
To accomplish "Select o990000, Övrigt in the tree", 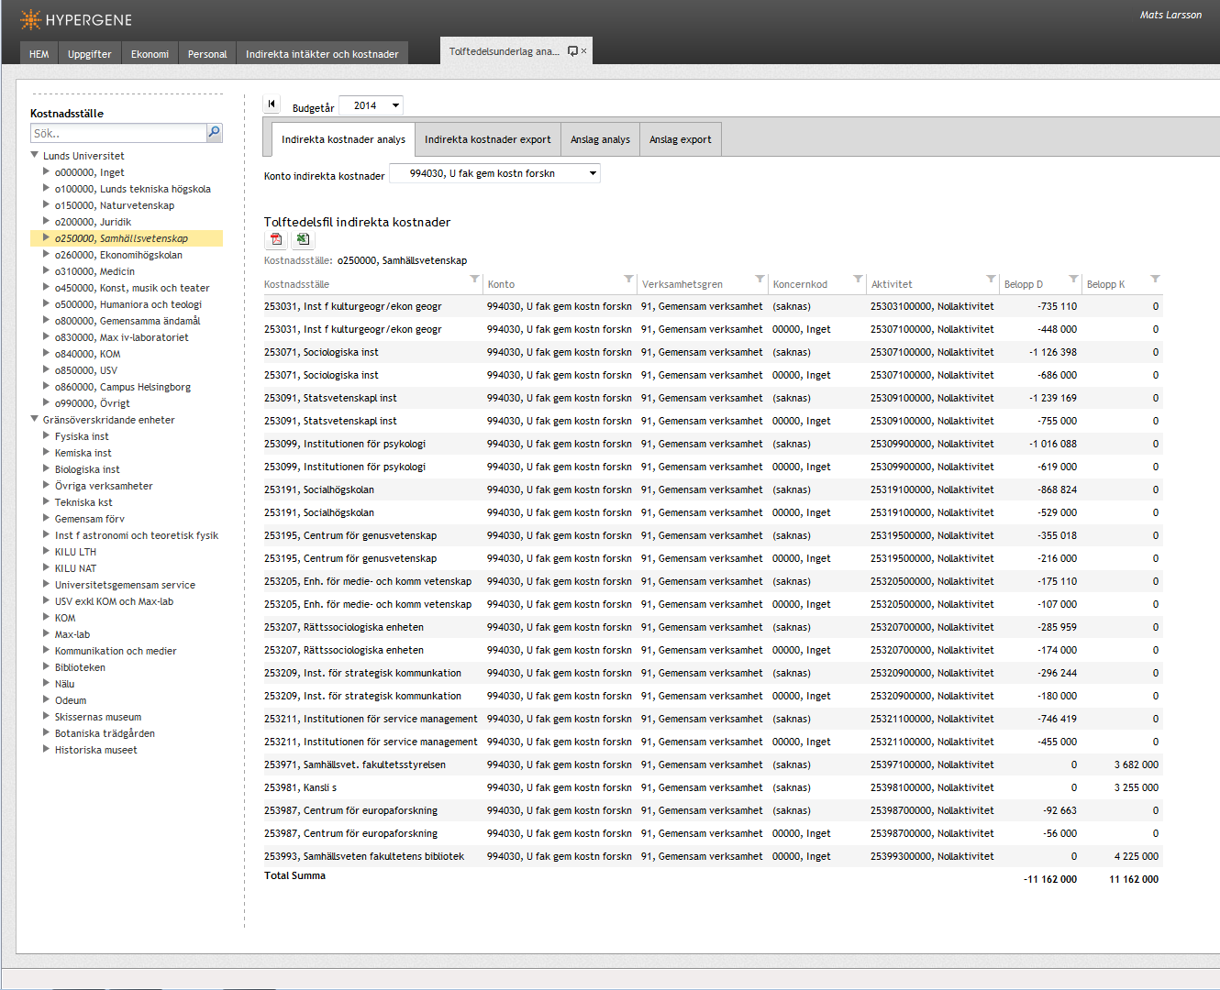I will 92,403.
